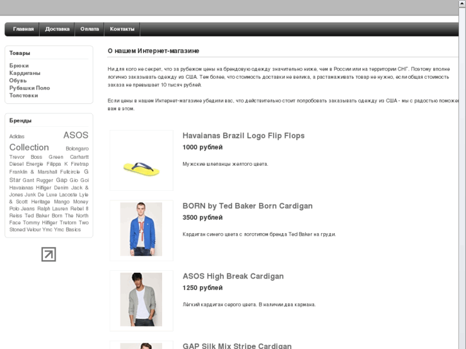Screen dimensions: 466x349
Task: Open the blue cardigan product photo
Action: (141, 229)
